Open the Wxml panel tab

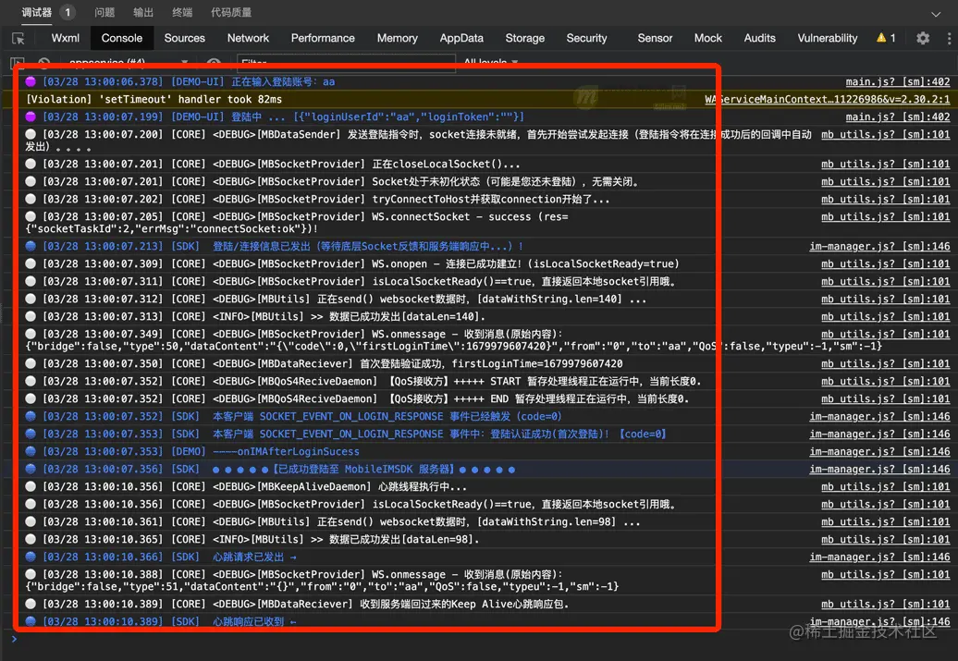66,38
